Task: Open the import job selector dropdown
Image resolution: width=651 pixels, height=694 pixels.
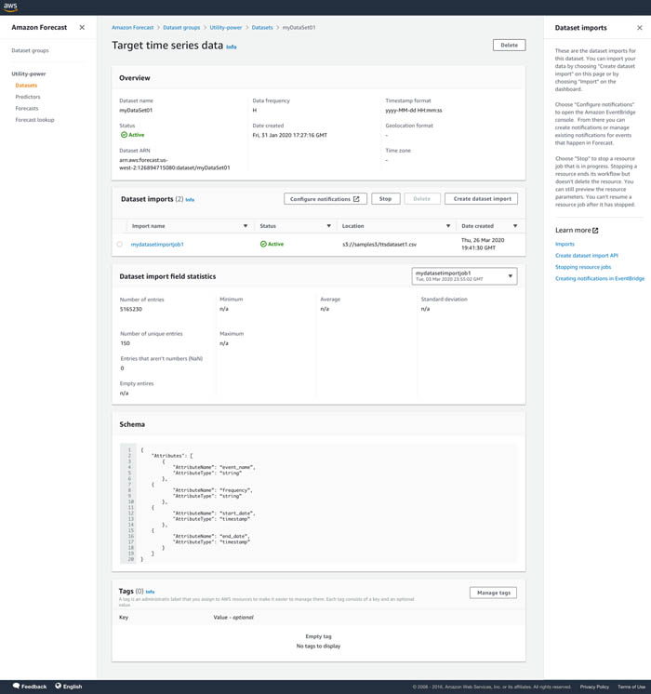Action: pos(464,276)
